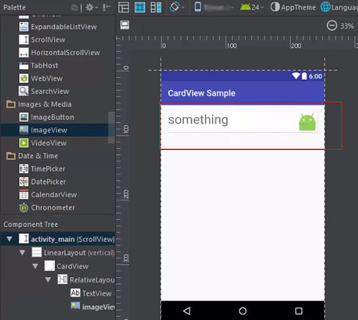358x320 pixels.
Task: Click the Palette list scrollbar
Action: tap(112, 127)
